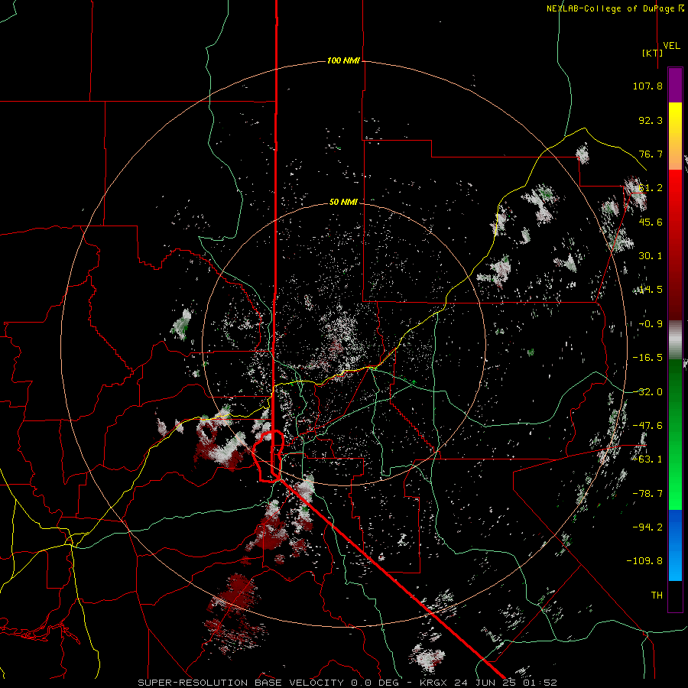Click the 14.5 velocity scale value
Image resolution: width=688 pixels, height=688 pixels.
coord(651,290)
